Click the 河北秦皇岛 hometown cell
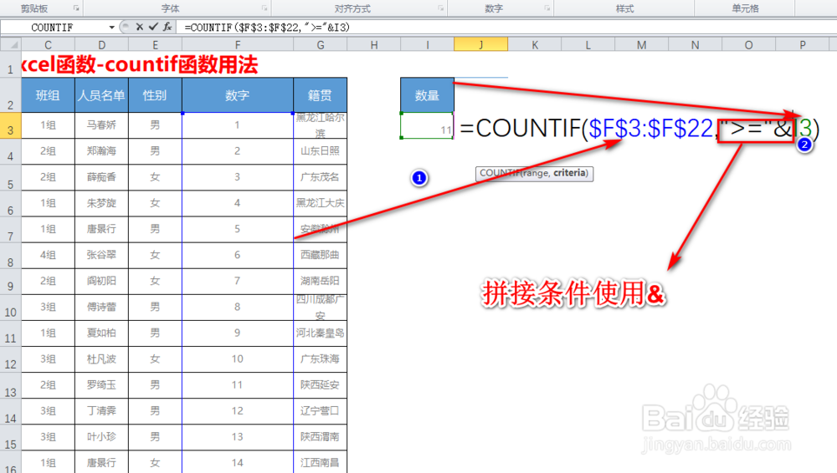Viewport: 837px width, 473px height. point(321,333)
